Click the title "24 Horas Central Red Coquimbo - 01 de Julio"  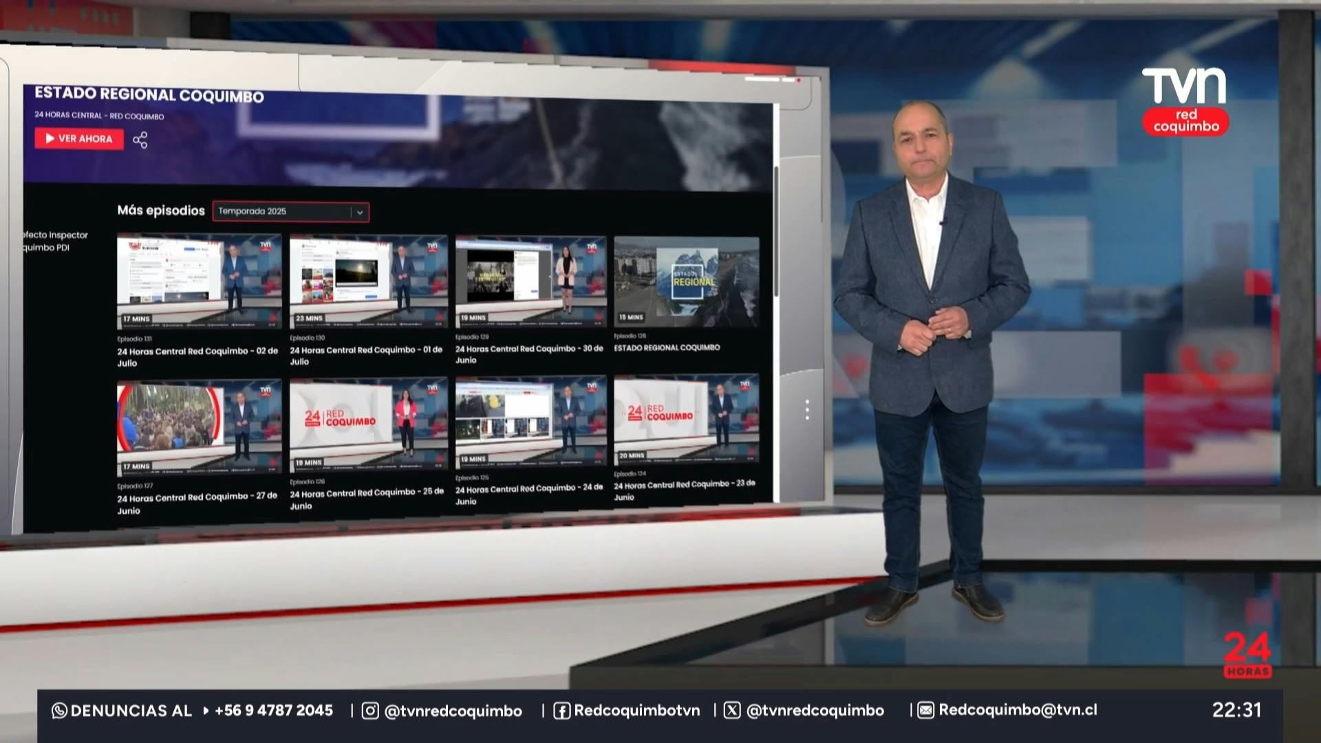coord(366,356)
